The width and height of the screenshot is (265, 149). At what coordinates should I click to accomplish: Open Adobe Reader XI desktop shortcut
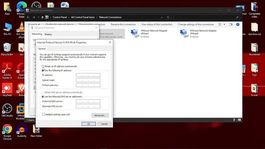(x=7, y=71)
